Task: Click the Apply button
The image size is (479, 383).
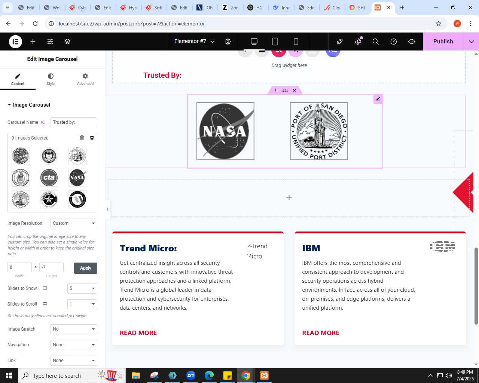Action: click(86, 268)
